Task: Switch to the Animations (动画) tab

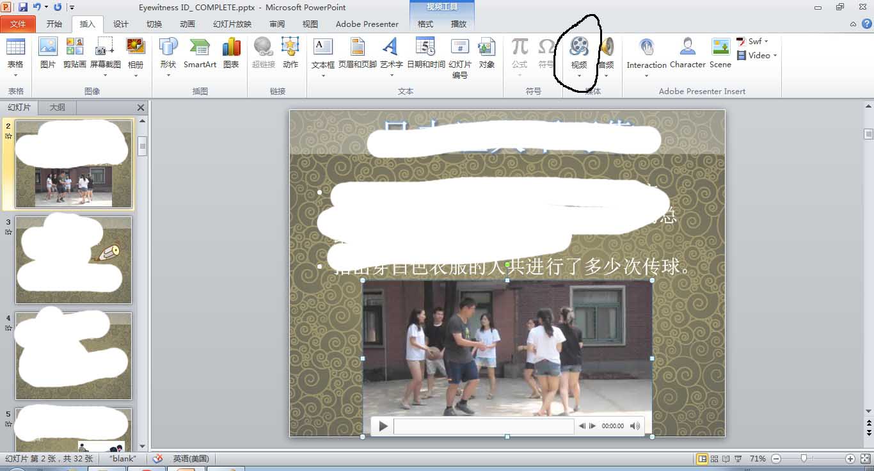Action: (187, 24)
